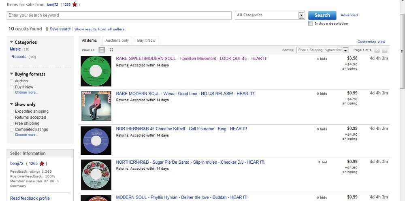The image size is (405, 201).
Task: Open the All Categories dropdown
Action: coord(270,15)
